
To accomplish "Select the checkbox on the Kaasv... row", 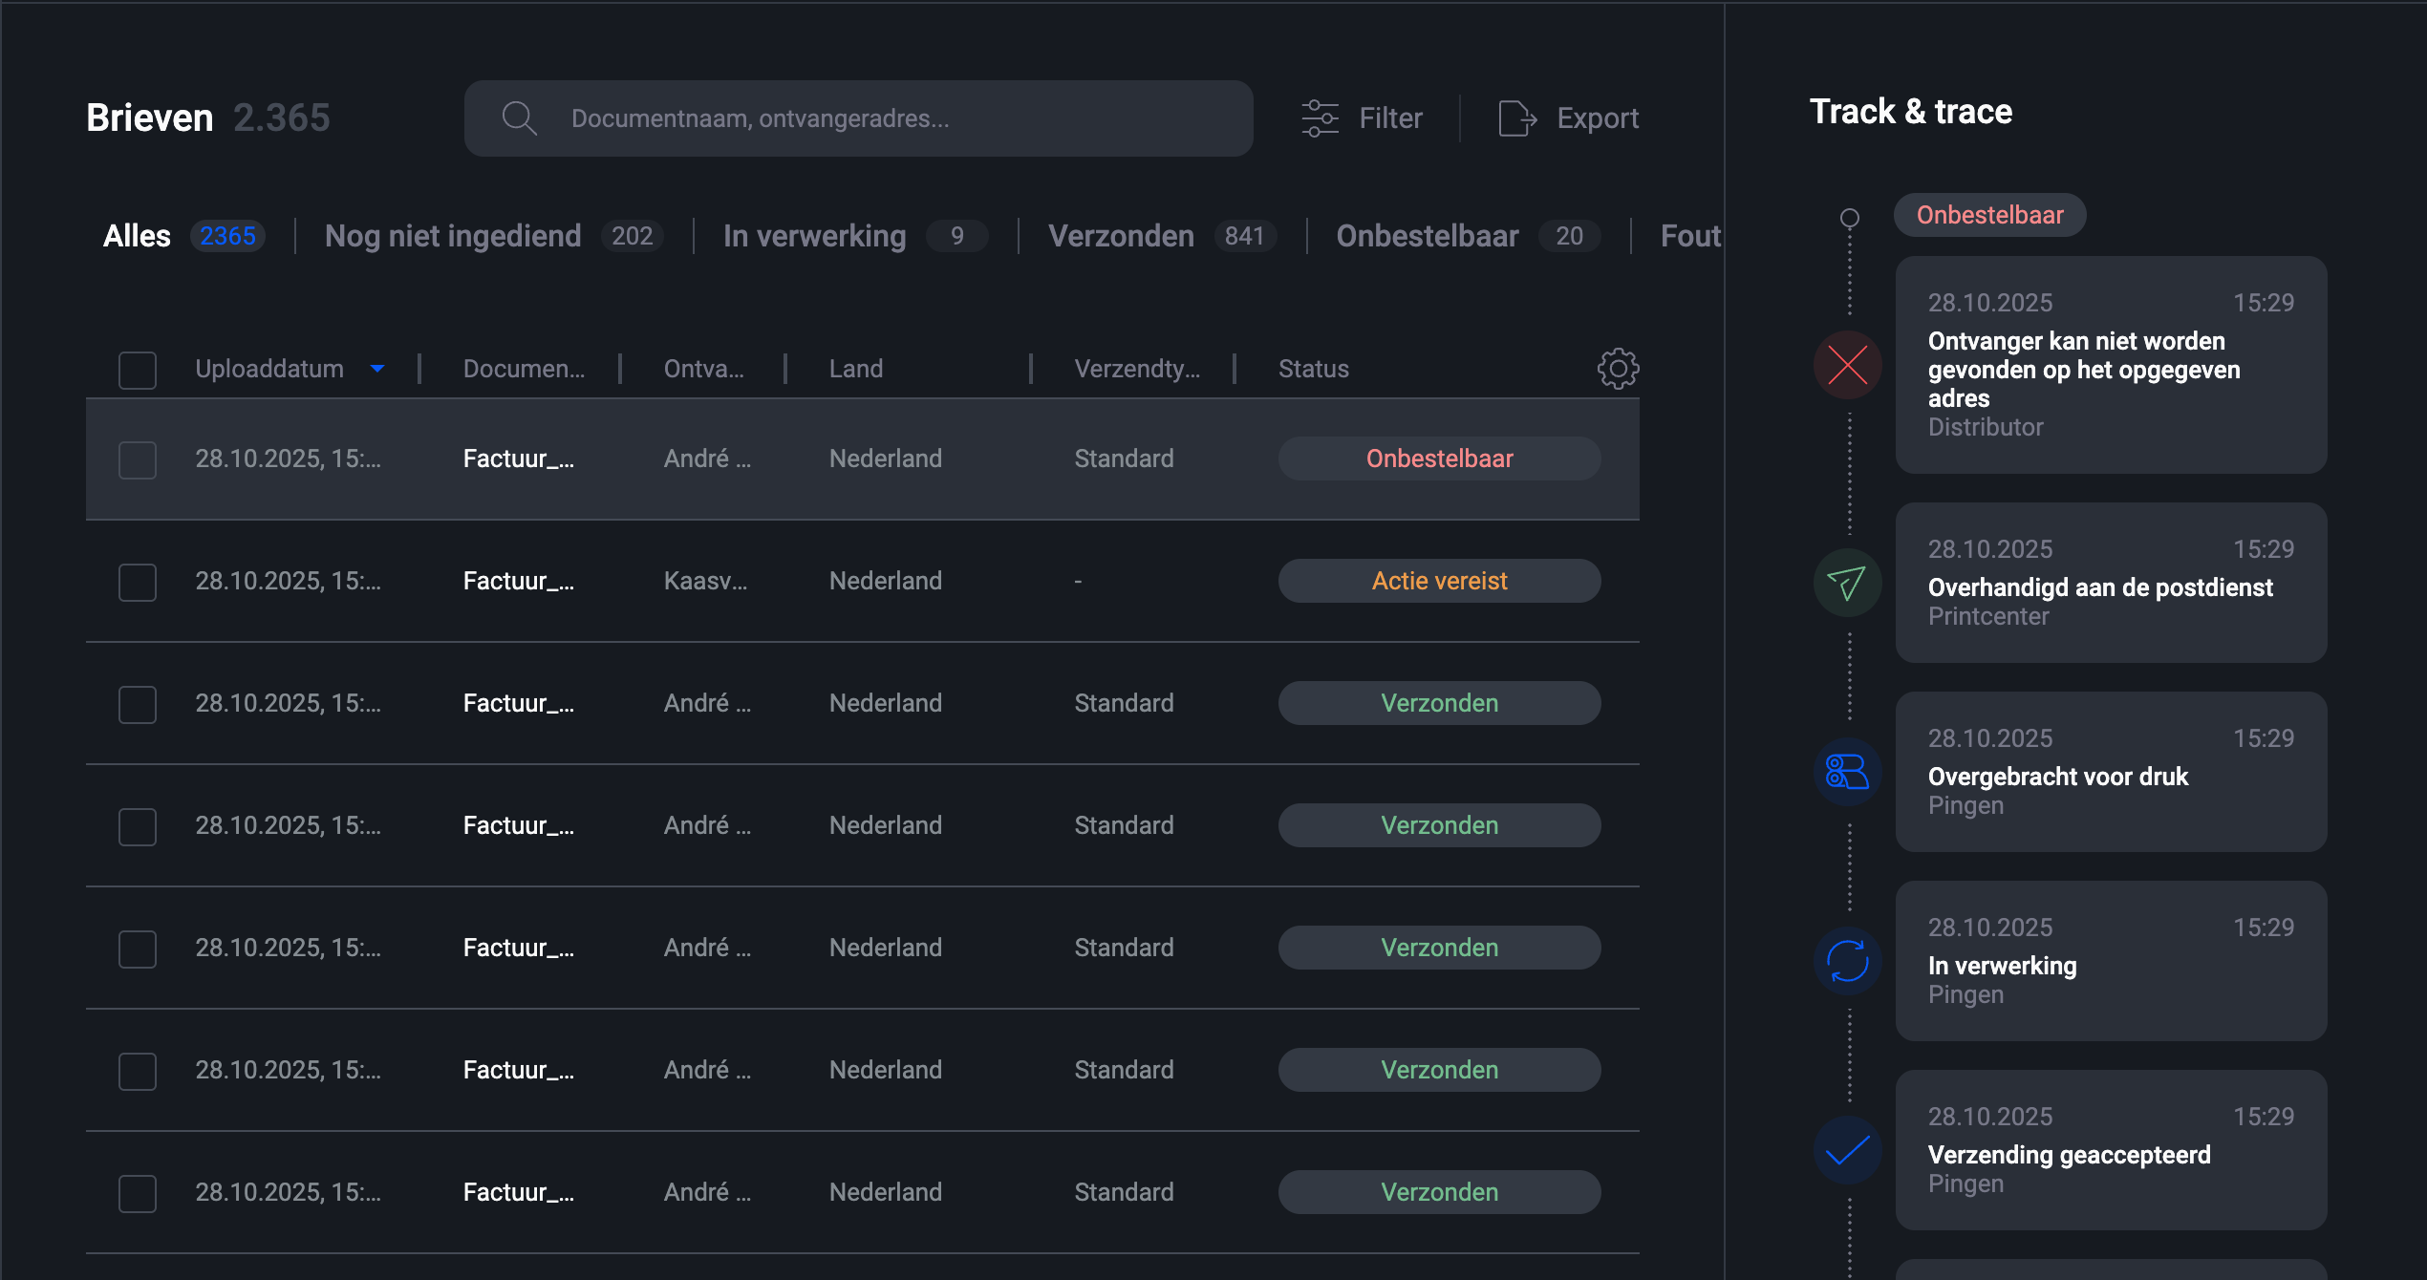I will click(137, 581).
